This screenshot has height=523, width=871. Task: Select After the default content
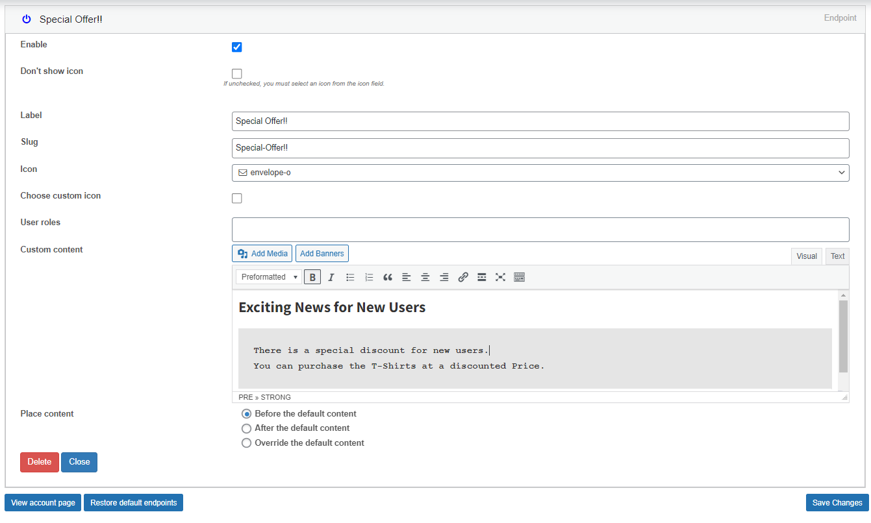[x=246, y=428]
